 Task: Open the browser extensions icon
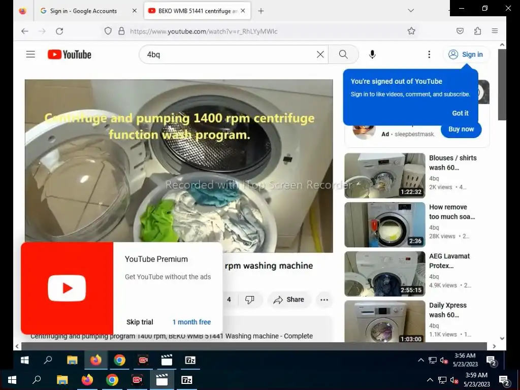(477, 31)
